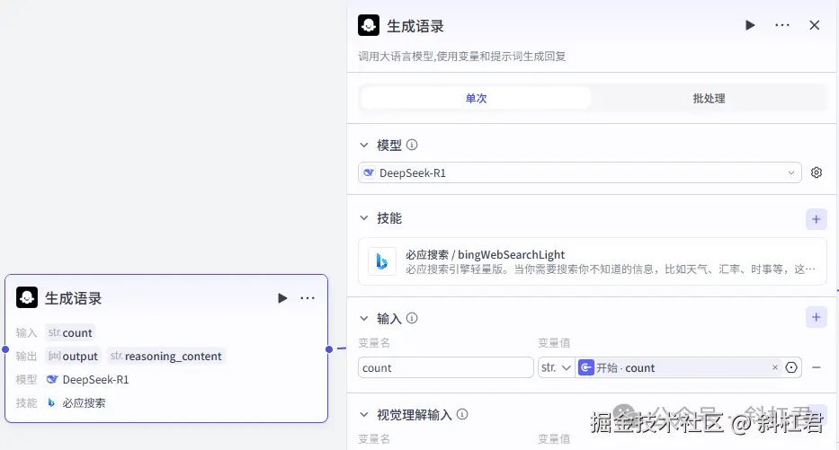Show info tooltip beside 模型
Viewport: 839px width, 450px height.
412,145
